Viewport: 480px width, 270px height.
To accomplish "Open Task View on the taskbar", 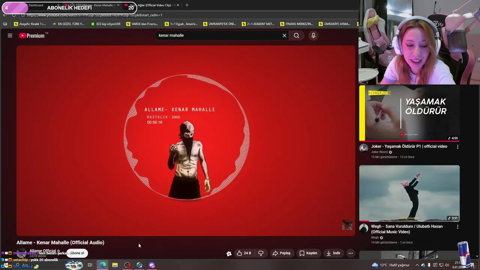I will (90, 265).
